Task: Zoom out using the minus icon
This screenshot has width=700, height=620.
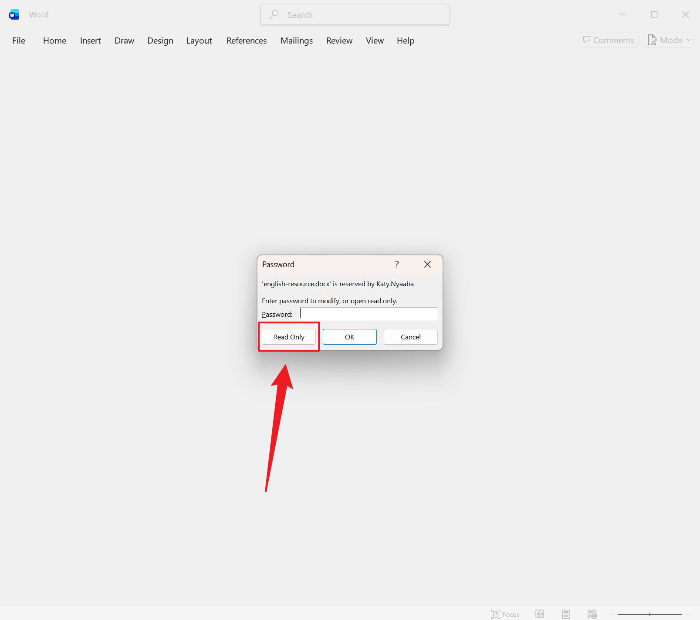Action: pyautogui.click(x=611, y=614)
